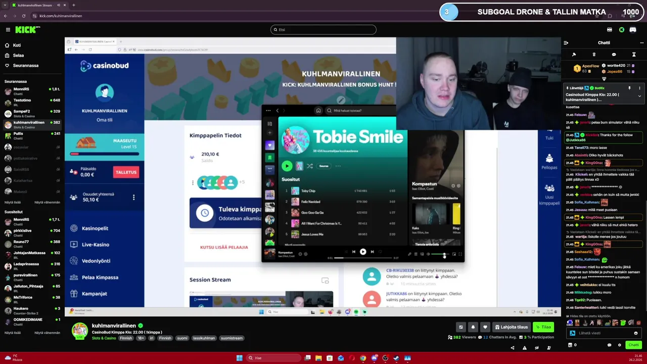Screen dimensions: 647x364
Task: Open MonniRS channel in followed list
Action: [x=32, y=91]
